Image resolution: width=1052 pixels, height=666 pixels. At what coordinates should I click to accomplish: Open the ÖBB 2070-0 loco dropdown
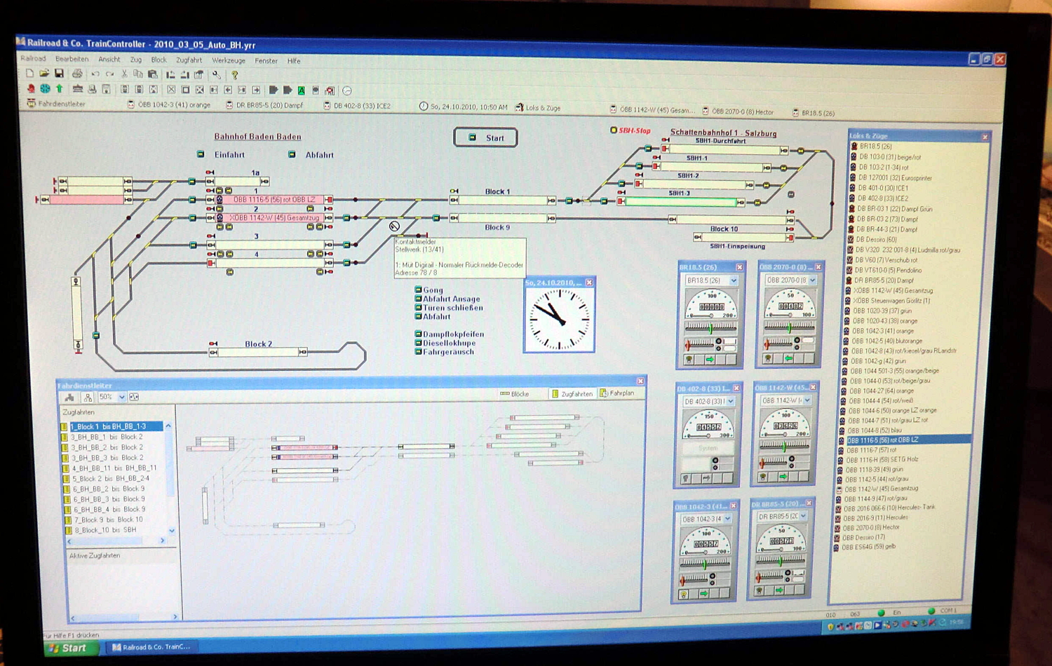(812, 280)
